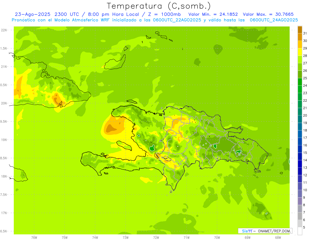Click the blue colorbar segment between 15 and 16
This screenshot has height=241, width=312.
point(300,149)
